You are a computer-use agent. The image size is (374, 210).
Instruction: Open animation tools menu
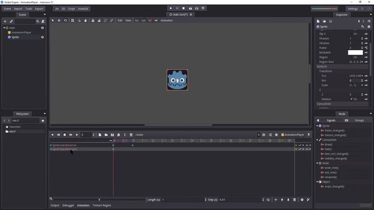(276, 135)
